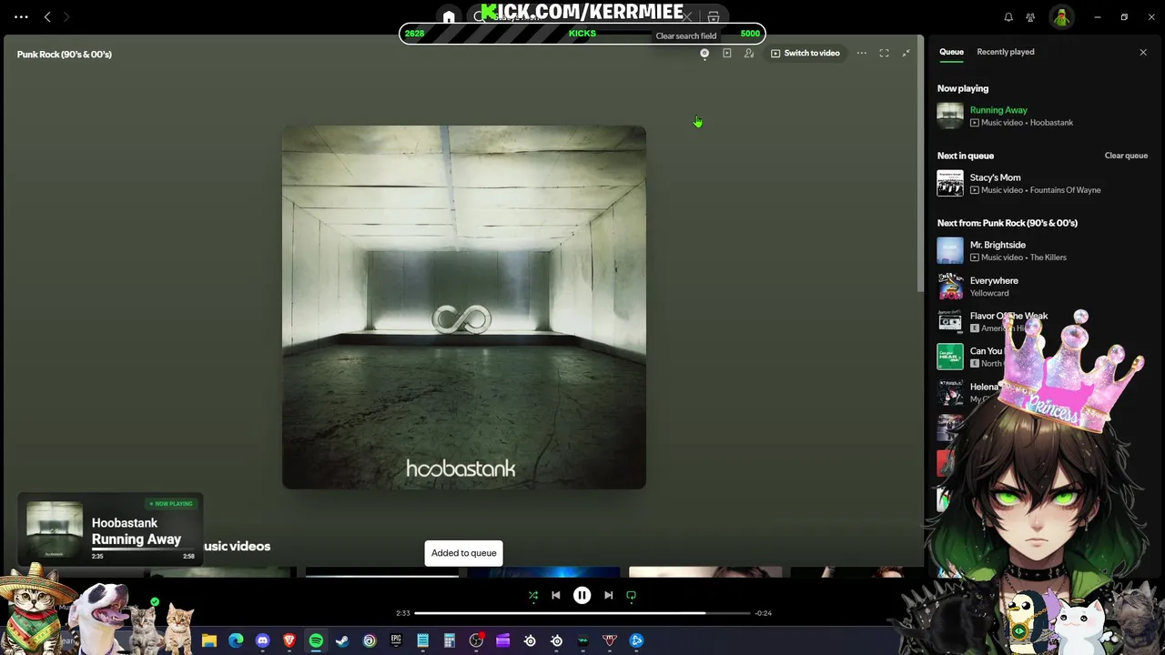Click Mr. Brightside album thumbnail
The width and height of the screenshot is (1165, 655).
(x=950, y=251)
